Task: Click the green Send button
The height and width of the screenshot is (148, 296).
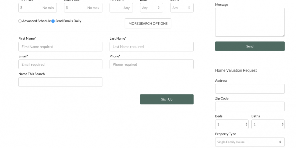Action: (x=250, y=46)
